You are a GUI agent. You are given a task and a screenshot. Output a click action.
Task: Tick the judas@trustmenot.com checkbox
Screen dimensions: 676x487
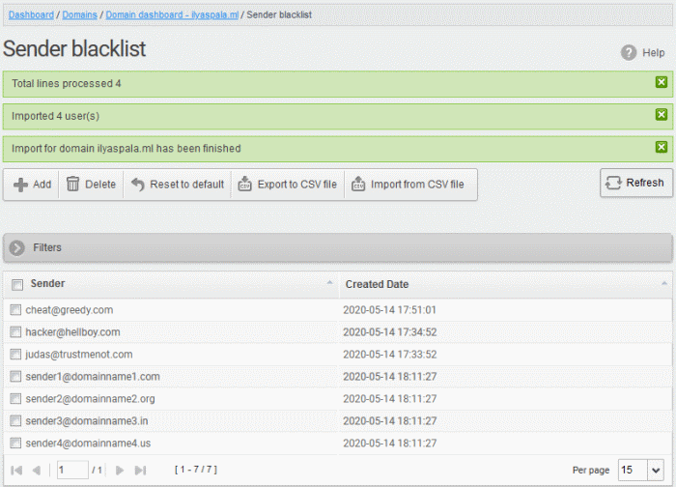(x=15, y=355)
